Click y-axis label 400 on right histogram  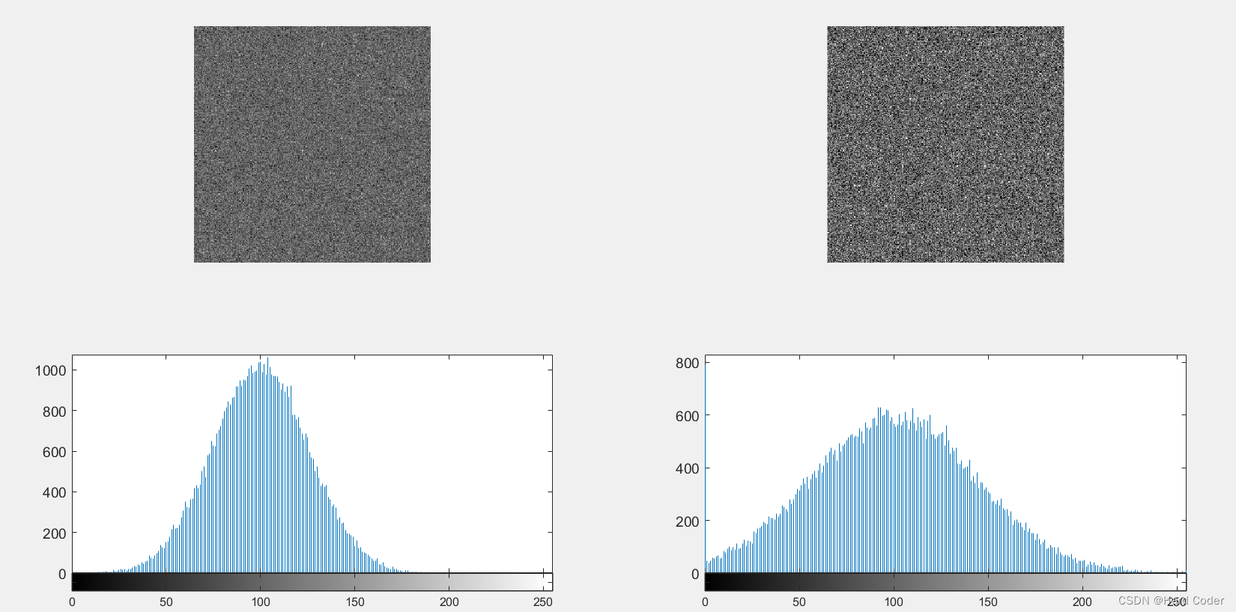[687, 468]
